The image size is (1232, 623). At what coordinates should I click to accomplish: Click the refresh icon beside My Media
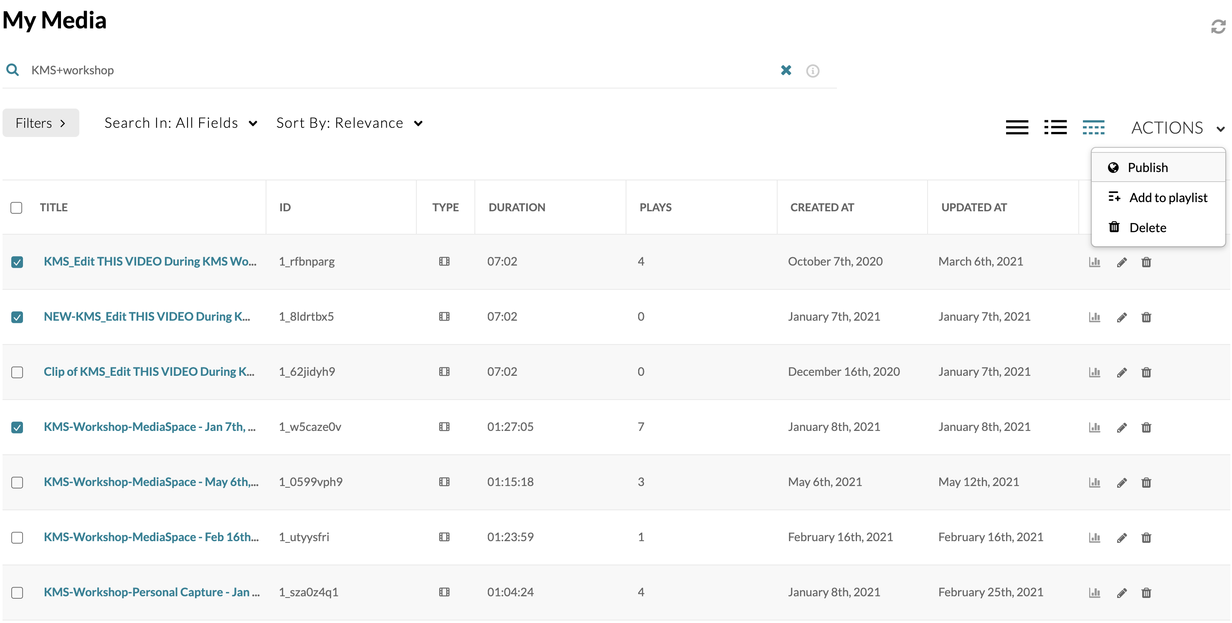pos(1218,27)
